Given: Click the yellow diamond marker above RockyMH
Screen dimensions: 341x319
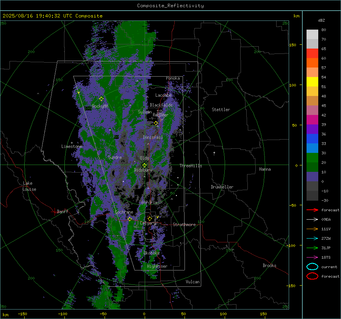Looking at the screenshot, I should 101,99.
